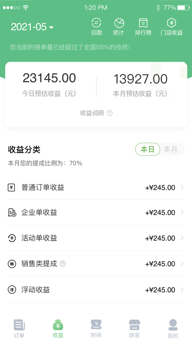Expand the 销售类提成 row chevron
Screen dimensions: 192x343
182,264
